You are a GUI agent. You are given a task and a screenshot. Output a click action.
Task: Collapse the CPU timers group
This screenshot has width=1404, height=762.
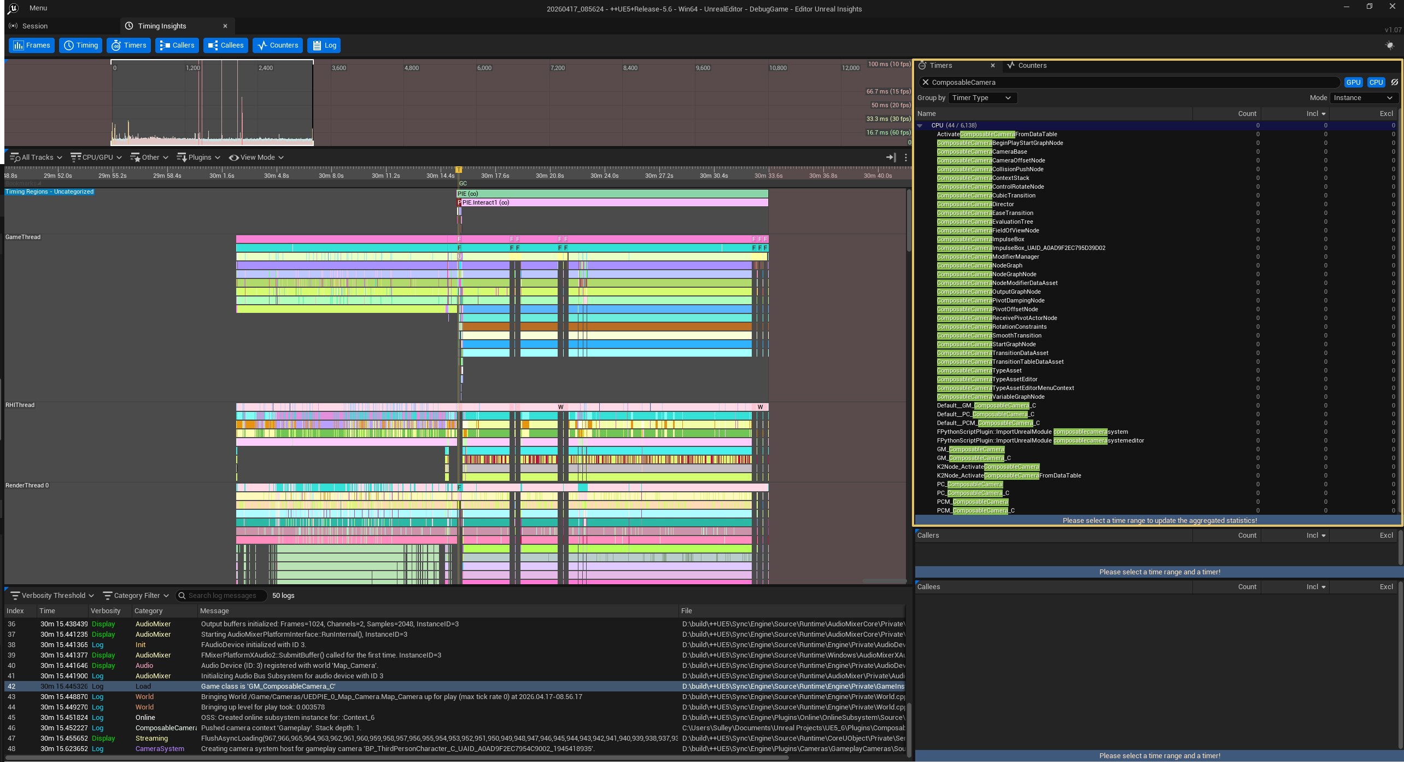(x=920, y=126)
